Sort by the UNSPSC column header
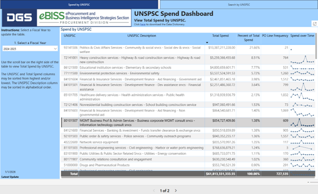318x194 pixels. point(69,36)
